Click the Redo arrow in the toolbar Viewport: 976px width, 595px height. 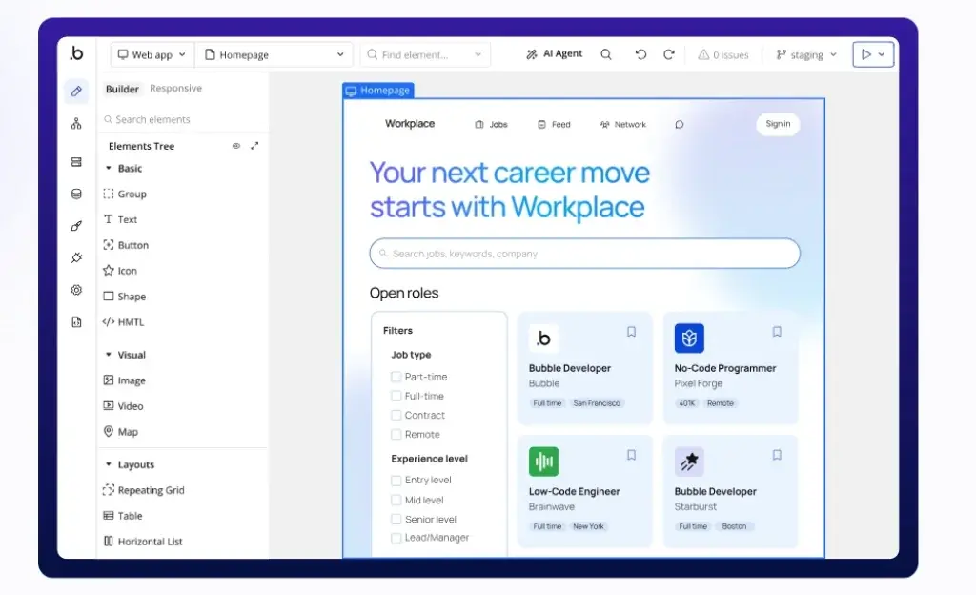click(668, 54)
